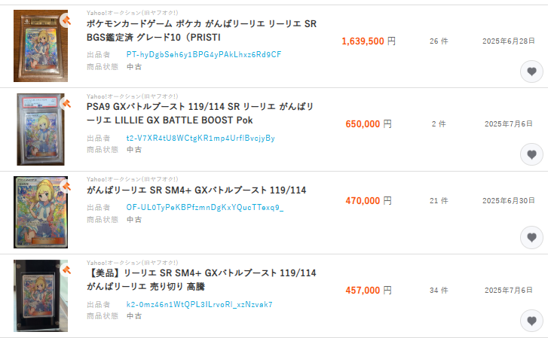Viewport: 554px width, 338px height.
Task: Click the auction hammer icon on the BGS graded listing
Action: (x=66, y=20)
